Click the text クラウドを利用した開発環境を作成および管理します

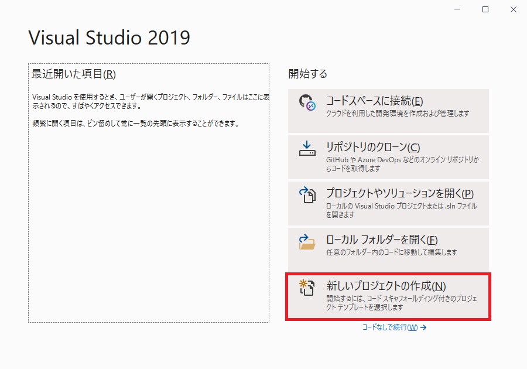click(398, 114)
